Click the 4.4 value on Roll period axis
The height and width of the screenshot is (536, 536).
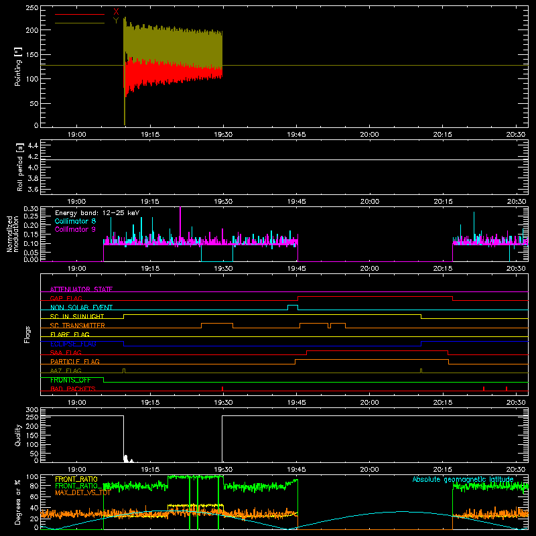tap(33, 145)
